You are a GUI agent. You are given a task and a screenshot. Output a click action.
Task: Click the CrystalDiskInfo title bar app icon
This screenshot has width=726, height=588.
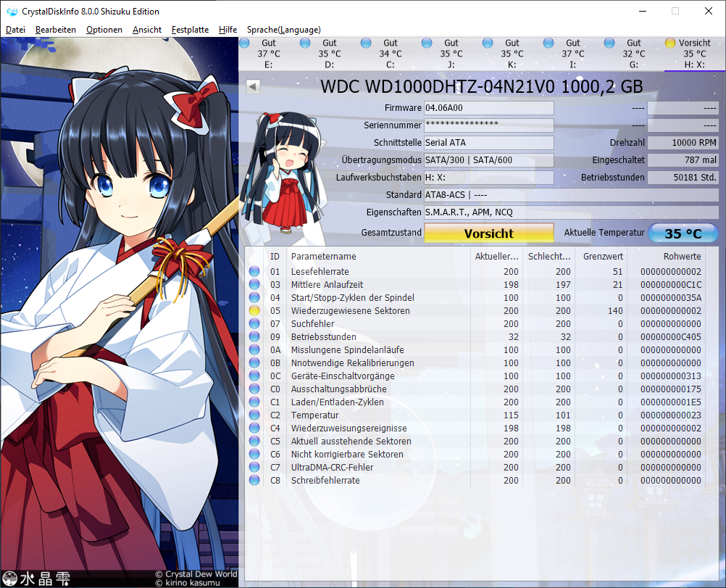12,12
